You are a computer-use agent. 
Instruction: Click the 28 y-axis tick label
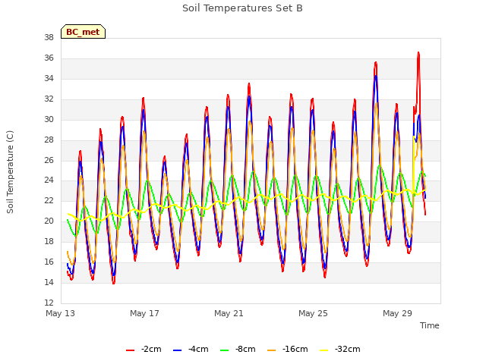pyautogui.click(x=49, y=140)
